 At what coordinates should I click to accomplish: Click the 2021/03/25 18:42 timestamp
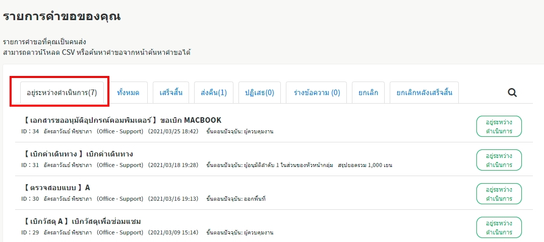pos(173,132)
